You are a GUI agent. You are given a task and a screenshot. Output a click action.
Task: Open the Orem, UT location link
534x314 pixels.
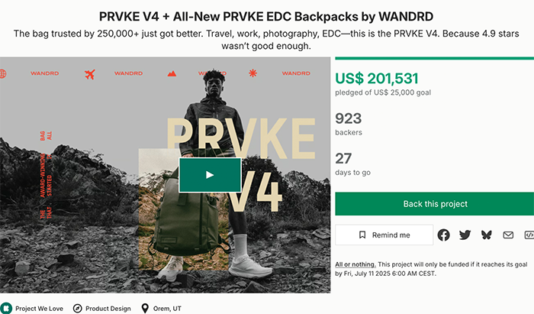click(x=167, y=309)
